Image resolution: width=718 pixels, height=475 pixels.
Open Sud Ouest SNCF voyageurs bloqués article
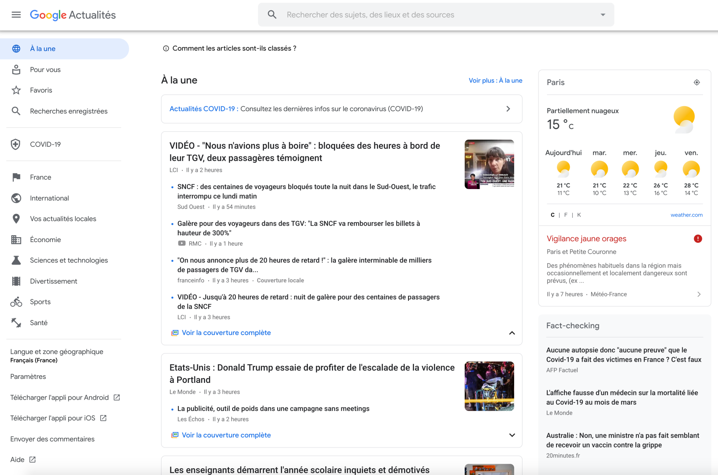point(306,191)
